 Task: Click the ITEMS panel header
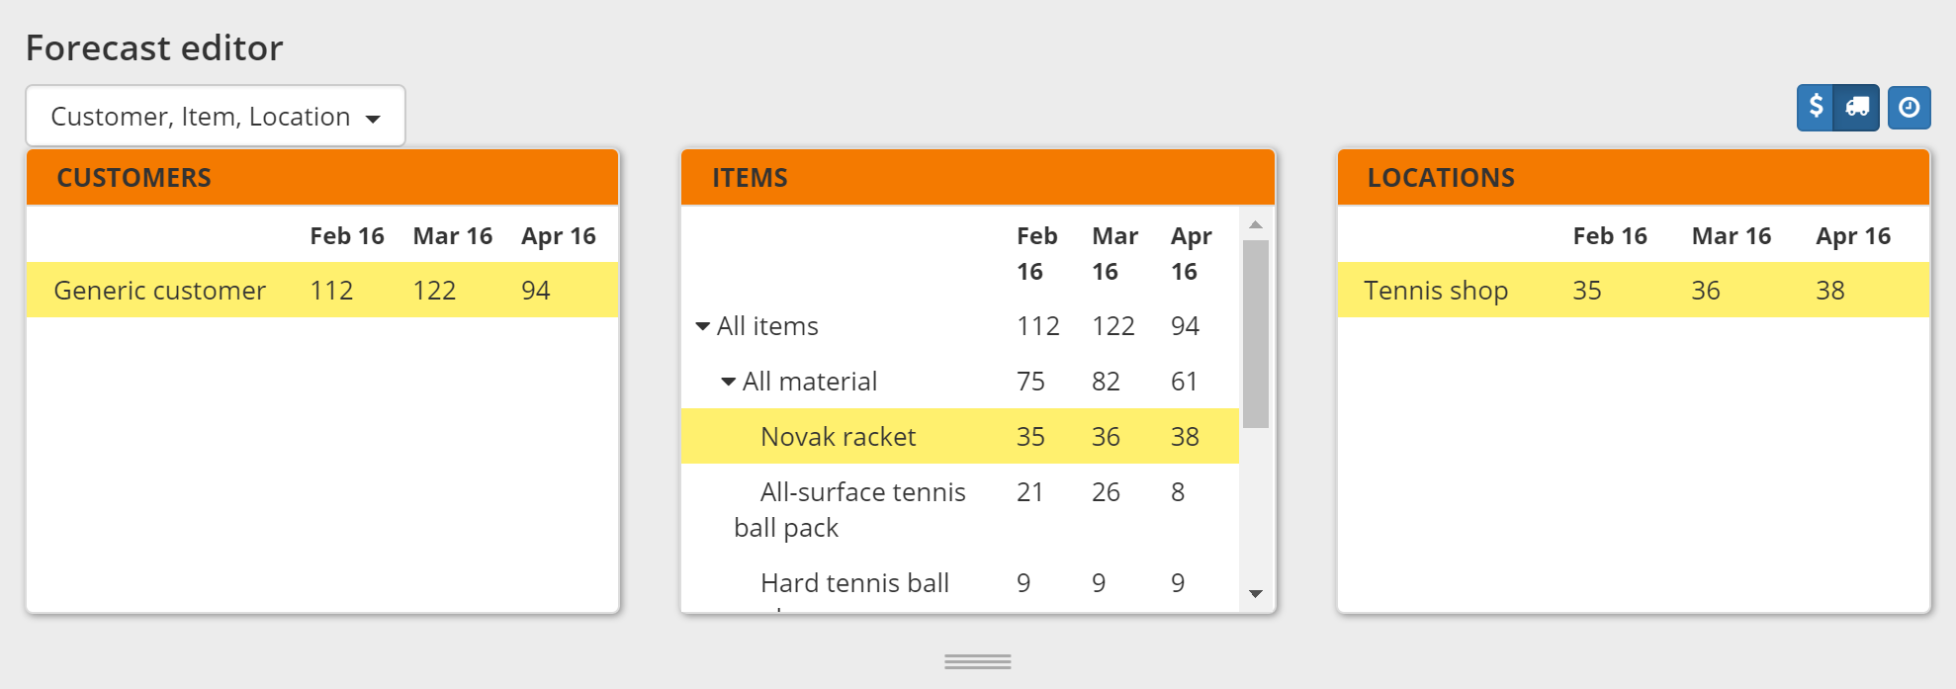point(751,178)
